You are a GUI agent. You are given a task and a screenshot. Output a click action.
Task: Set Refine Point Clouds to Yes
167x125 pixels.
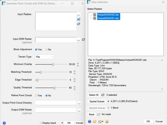point(36,96)
